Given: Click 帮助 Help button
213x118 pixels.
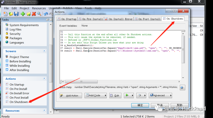Looking at the screenshot, I should point(179,105).
